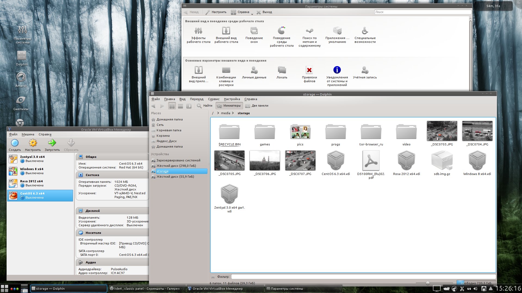Screen dimensions: 522x293
Task: Open Сервис menu in Dolphin
Action: [x=214, y=99]
